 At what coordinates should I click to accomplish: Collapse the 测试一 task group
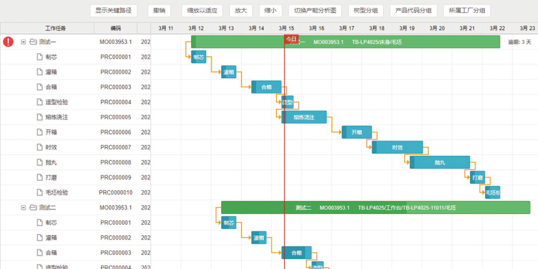[x=24, y=42]
